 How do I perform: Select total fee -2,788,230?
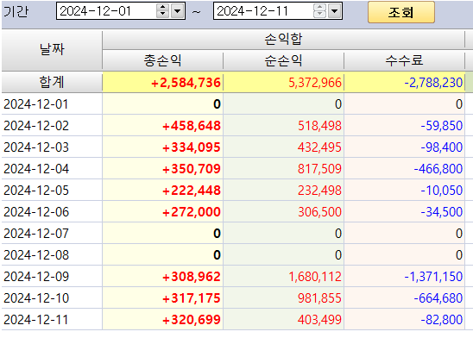click(x=404, y=83)
